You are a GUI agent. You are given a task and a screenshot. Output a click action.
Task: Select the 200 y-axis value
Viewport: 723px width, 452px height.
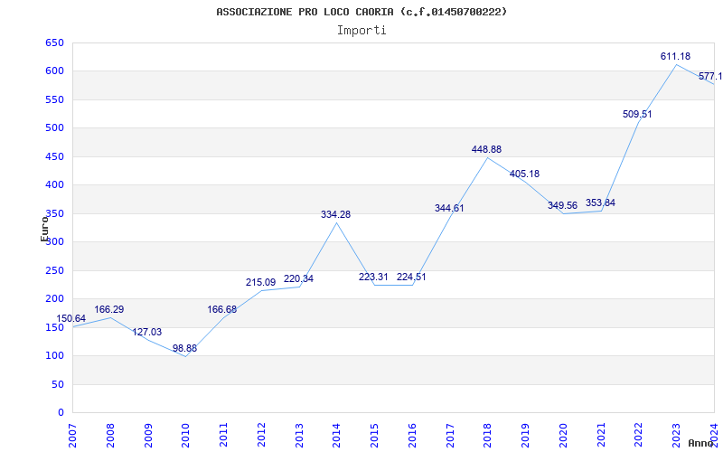click(x=54, y=299)
